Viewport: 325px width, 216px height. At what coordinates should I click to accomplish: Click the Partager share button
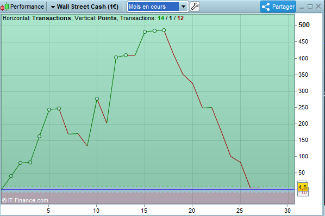278,7
